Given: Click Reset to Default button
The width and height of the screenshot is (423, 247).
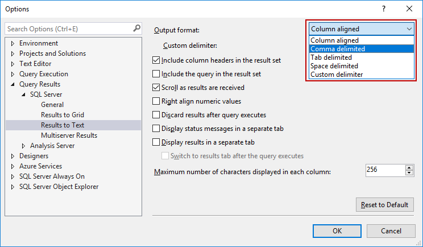Looking at the screenshot, I should click(384, 205).
